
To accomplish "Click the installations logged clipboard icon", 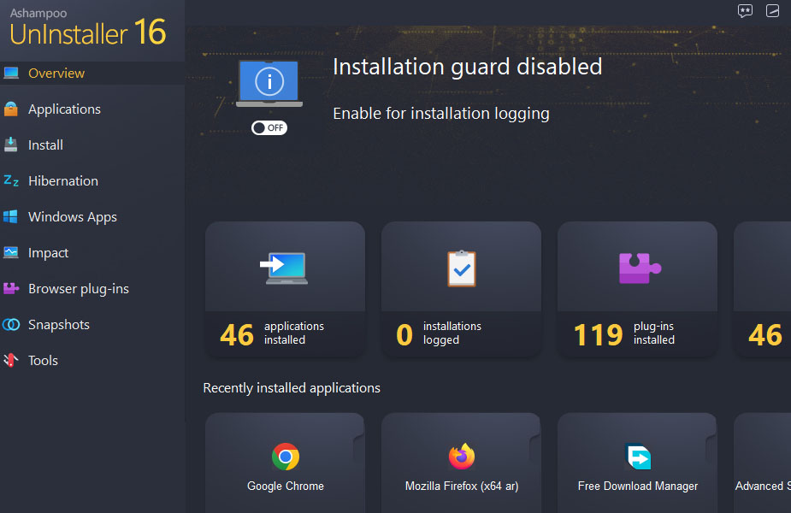I will (x=462, y=268).
